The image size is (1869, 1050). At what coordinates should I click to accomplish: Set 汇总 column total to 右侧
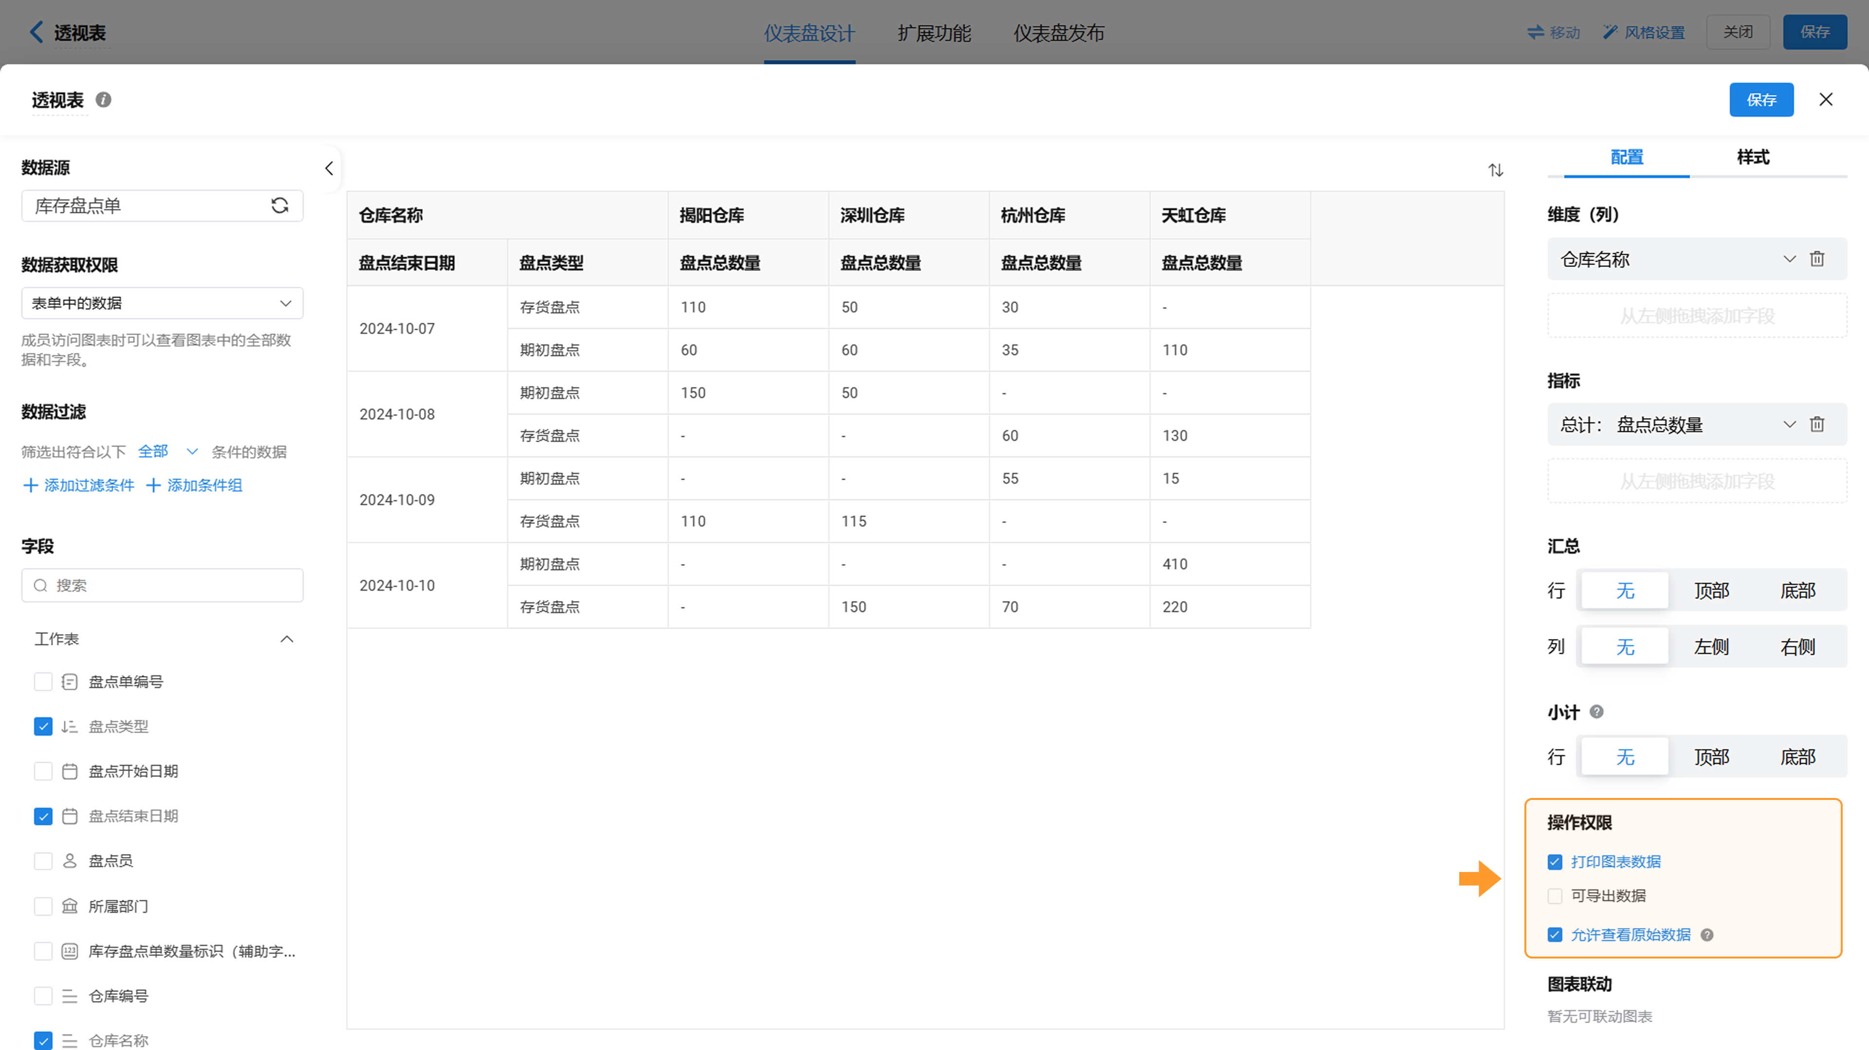coord(1797,647)
